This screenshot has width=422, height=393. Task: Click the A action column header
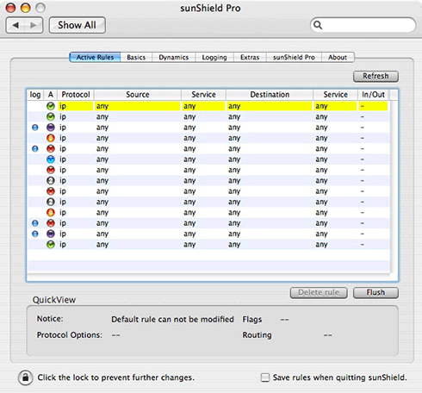51,95
